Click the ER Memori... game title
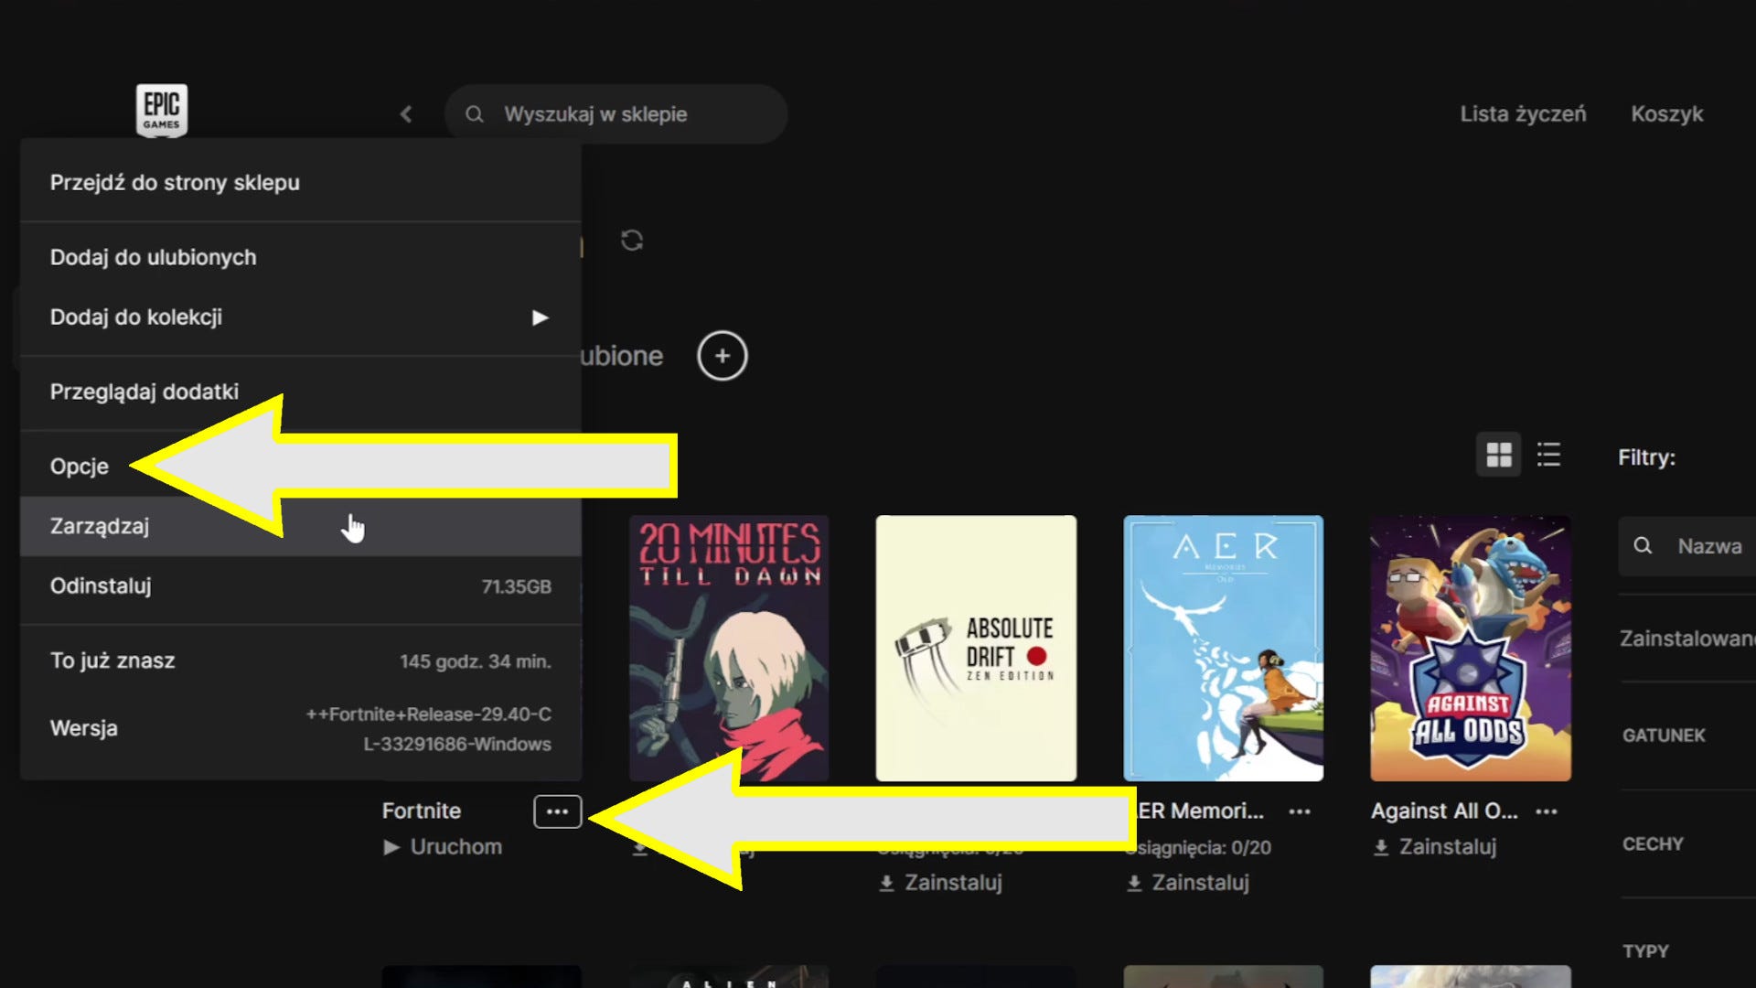 coord(1201,811)
